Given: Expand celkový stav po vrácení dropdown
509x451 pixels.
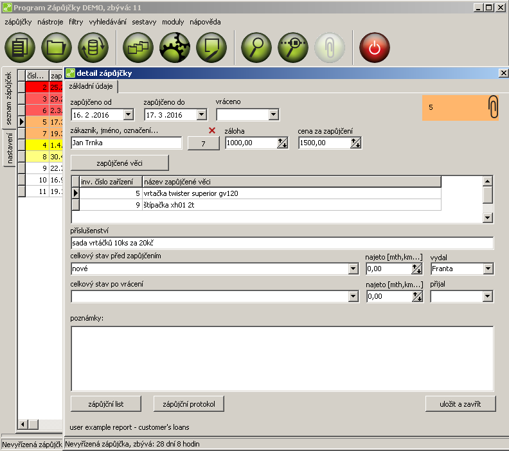Looking at the screenshot, I should pos(353,296).
